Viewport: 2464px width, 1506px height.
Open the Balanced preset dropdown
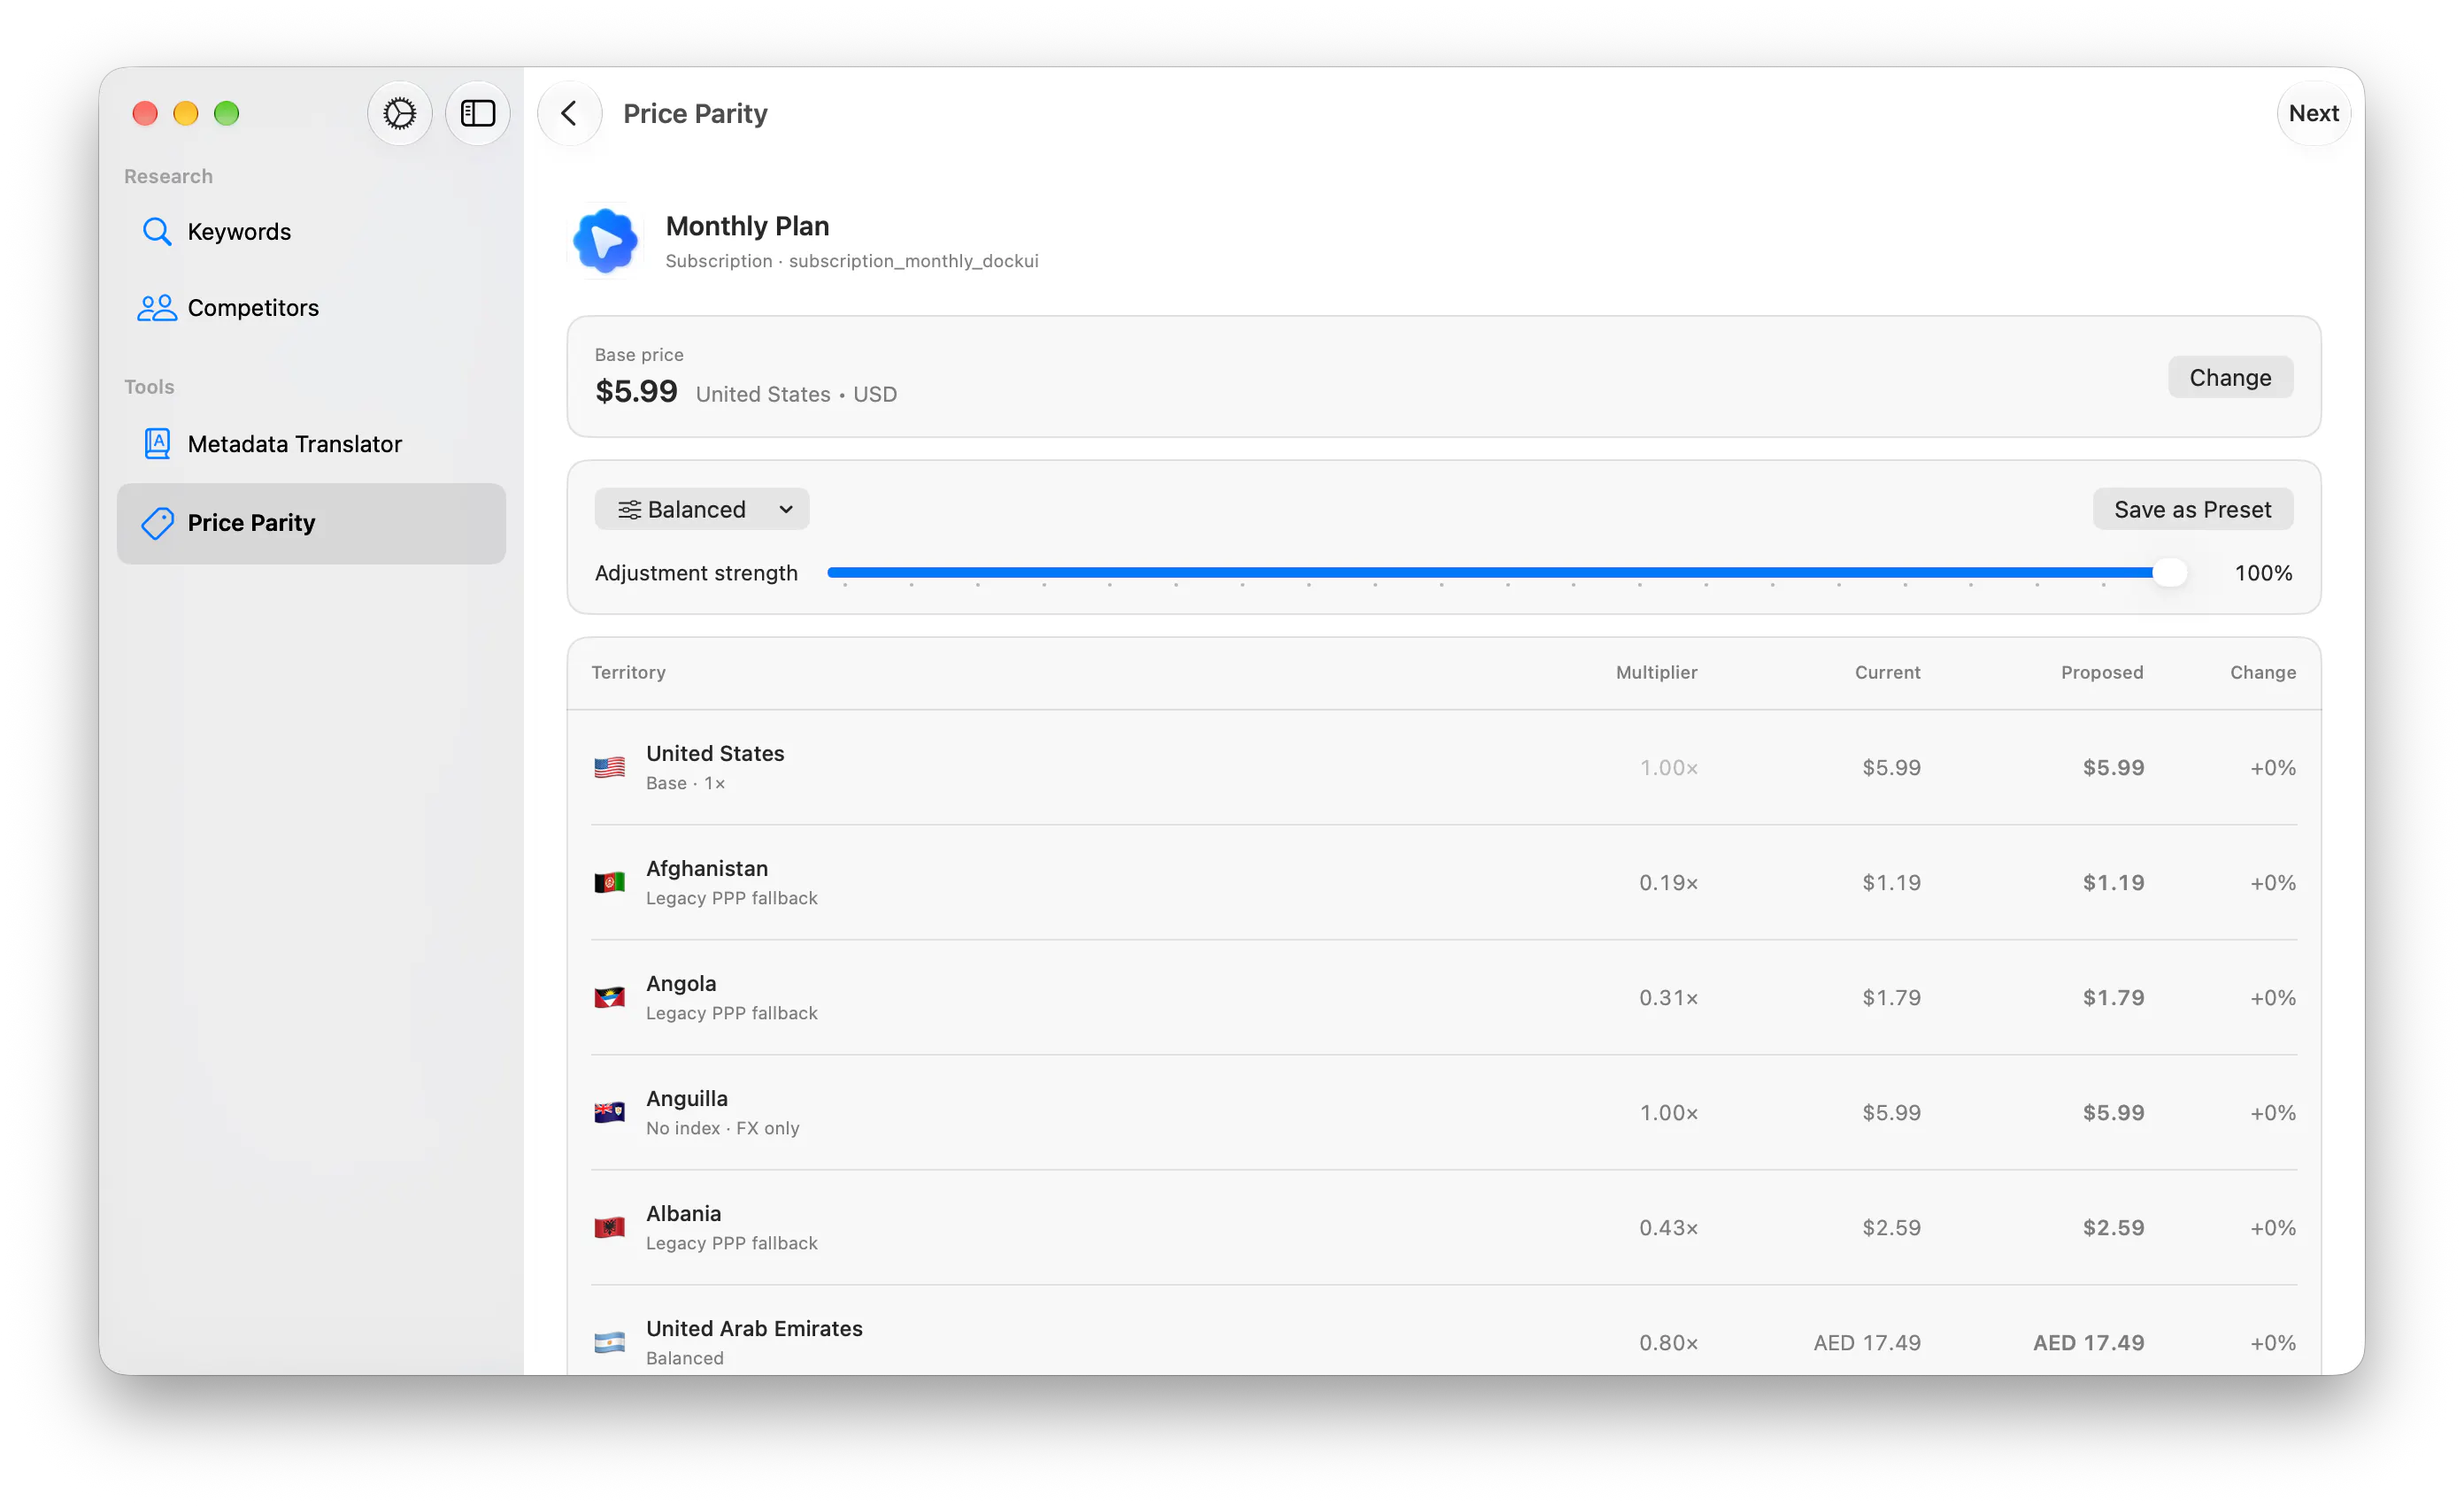[x=701, y=510]
